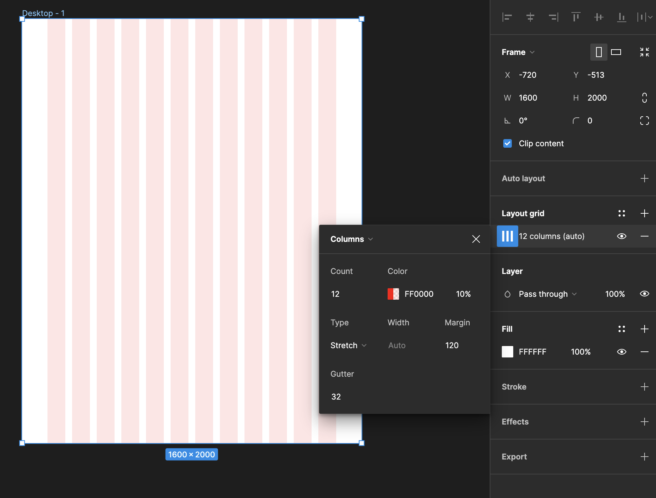Open the Pass through blend mode dropdown

point(547,294)
